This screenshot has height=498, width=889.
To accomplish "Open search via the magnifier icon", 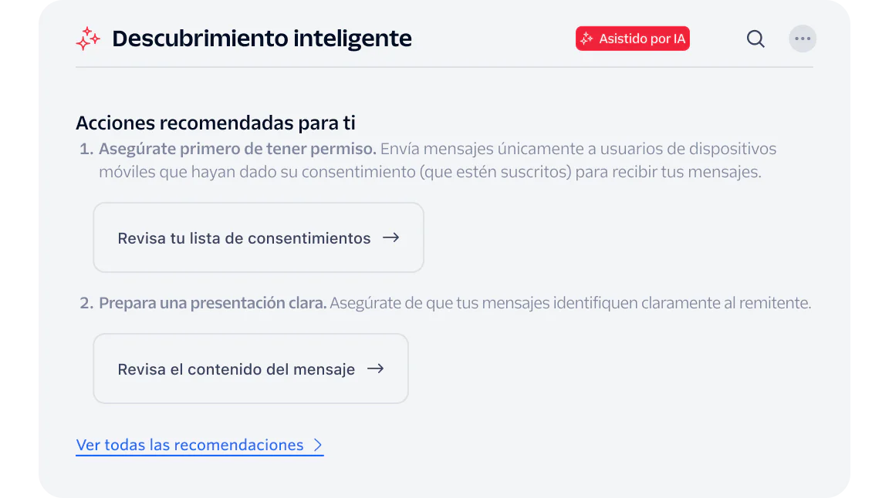I will coord(755,38).
